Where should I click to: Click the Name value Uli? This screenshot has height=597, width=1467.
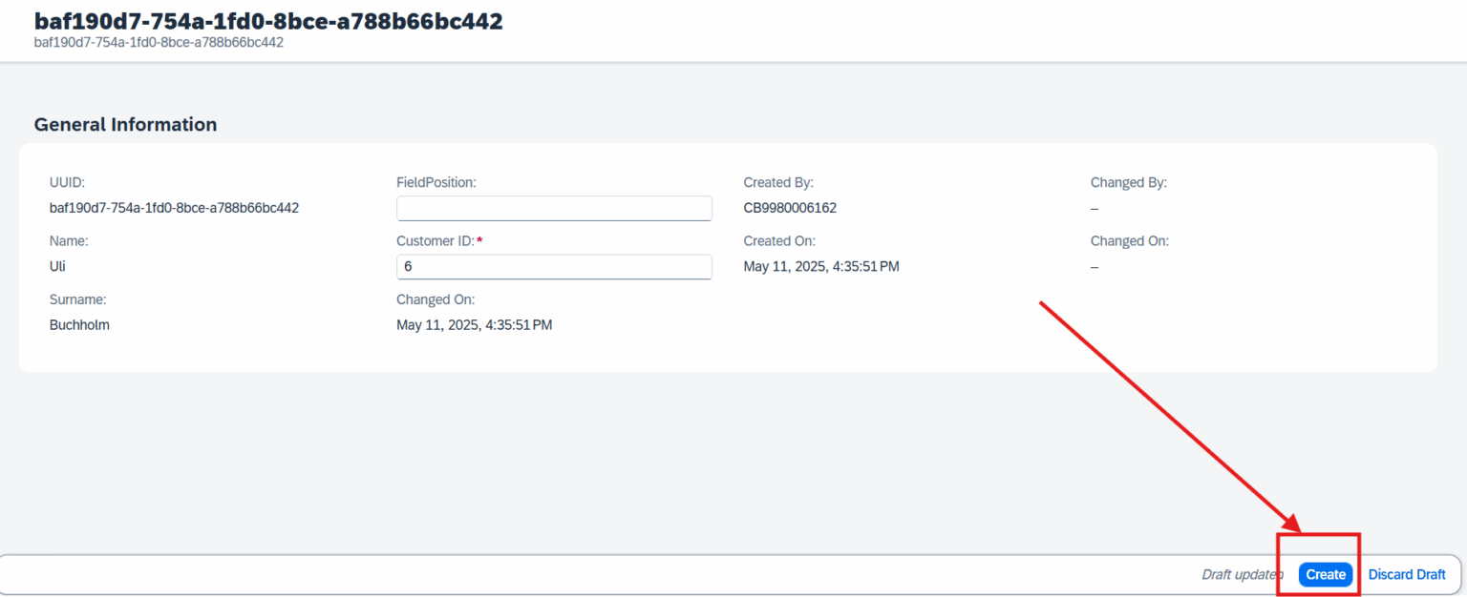57,267
